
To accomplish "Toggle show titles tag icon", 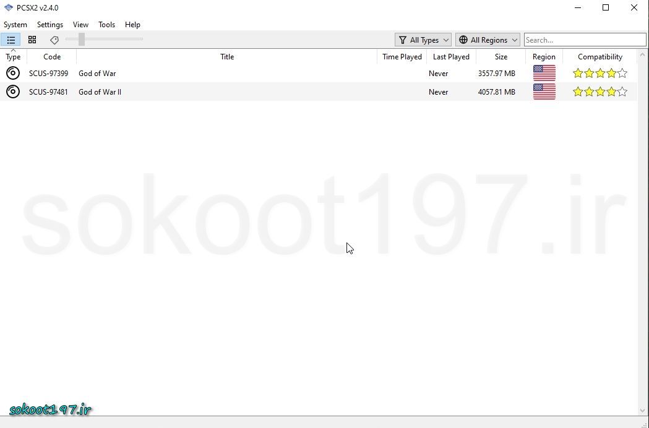I will click(x=54, y=40).
